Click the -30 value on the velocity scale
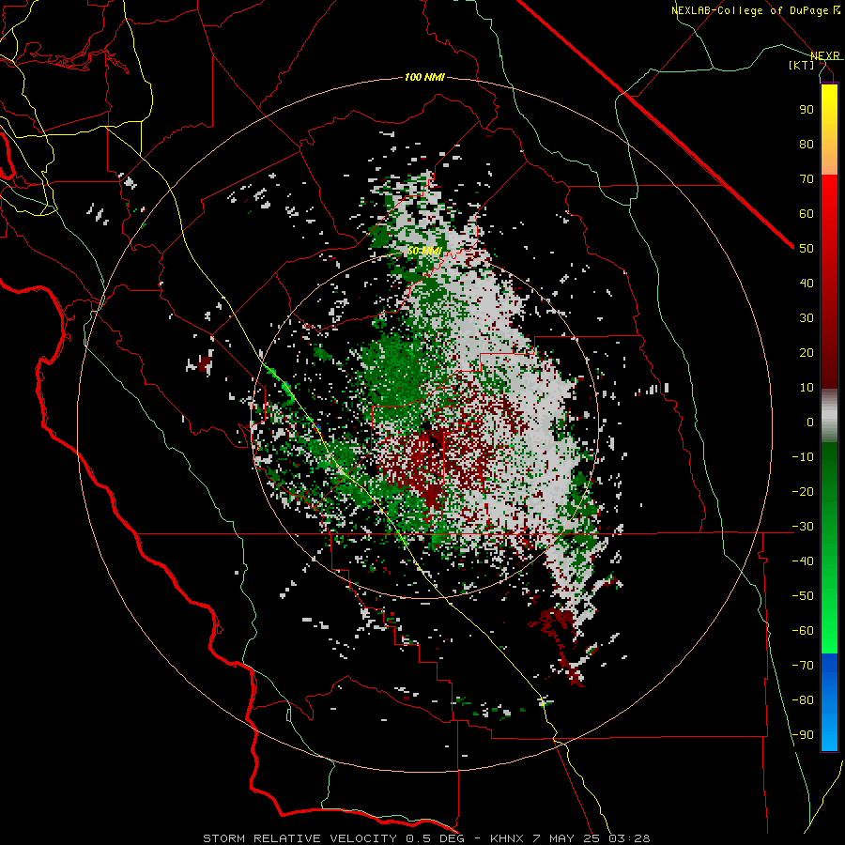This screenshot has height=845, width=845. click(803, 527)
